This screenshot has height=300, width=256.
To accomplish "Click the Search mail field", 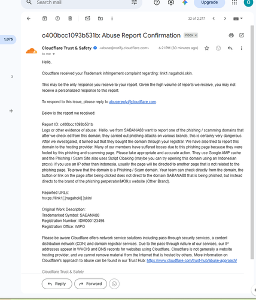I will point(82,2).
